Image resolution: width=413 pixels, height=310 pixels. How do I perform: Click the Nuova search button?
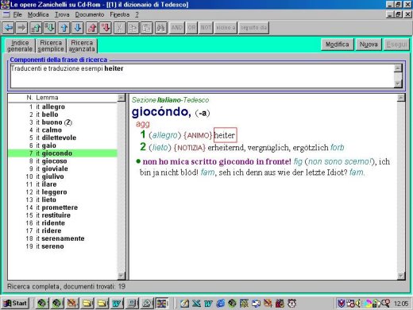pyautogui.click(x=369, y=45)
